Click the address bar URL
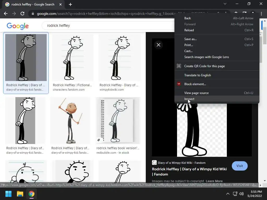267x200 pixels. point(106,14)
